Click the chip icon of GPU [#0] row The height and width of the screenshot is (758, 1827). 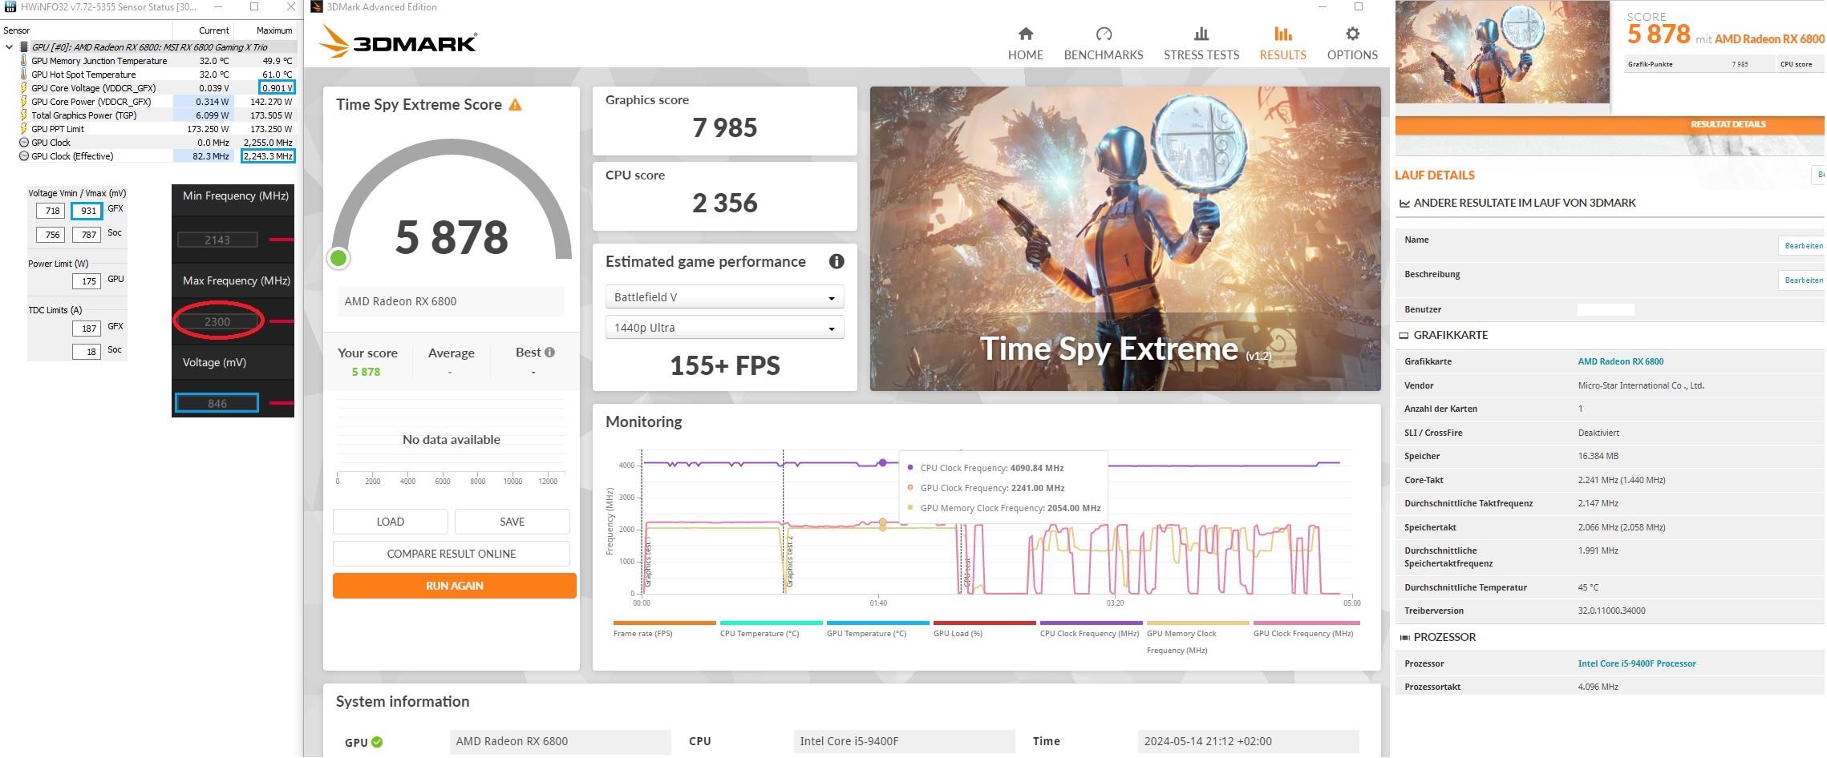(23, 47)
